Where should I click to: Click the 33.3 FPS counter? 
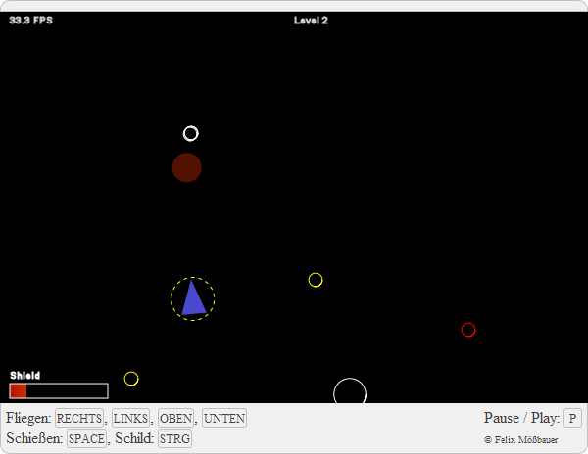click(30, 21)
